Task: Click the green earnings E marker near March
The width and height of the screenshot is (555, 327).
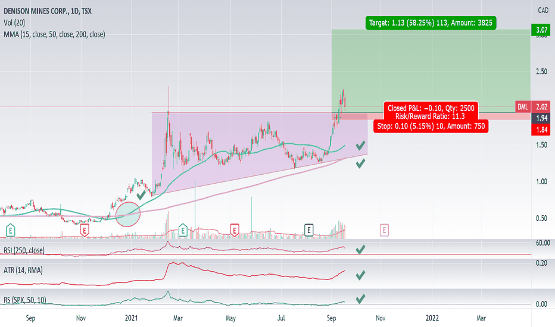Action: click(183, 230)
